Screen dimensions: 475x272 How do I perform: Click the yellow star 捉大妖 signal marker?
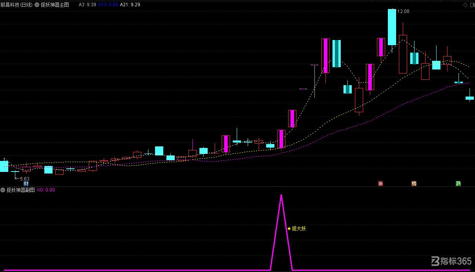pos(289,228)
